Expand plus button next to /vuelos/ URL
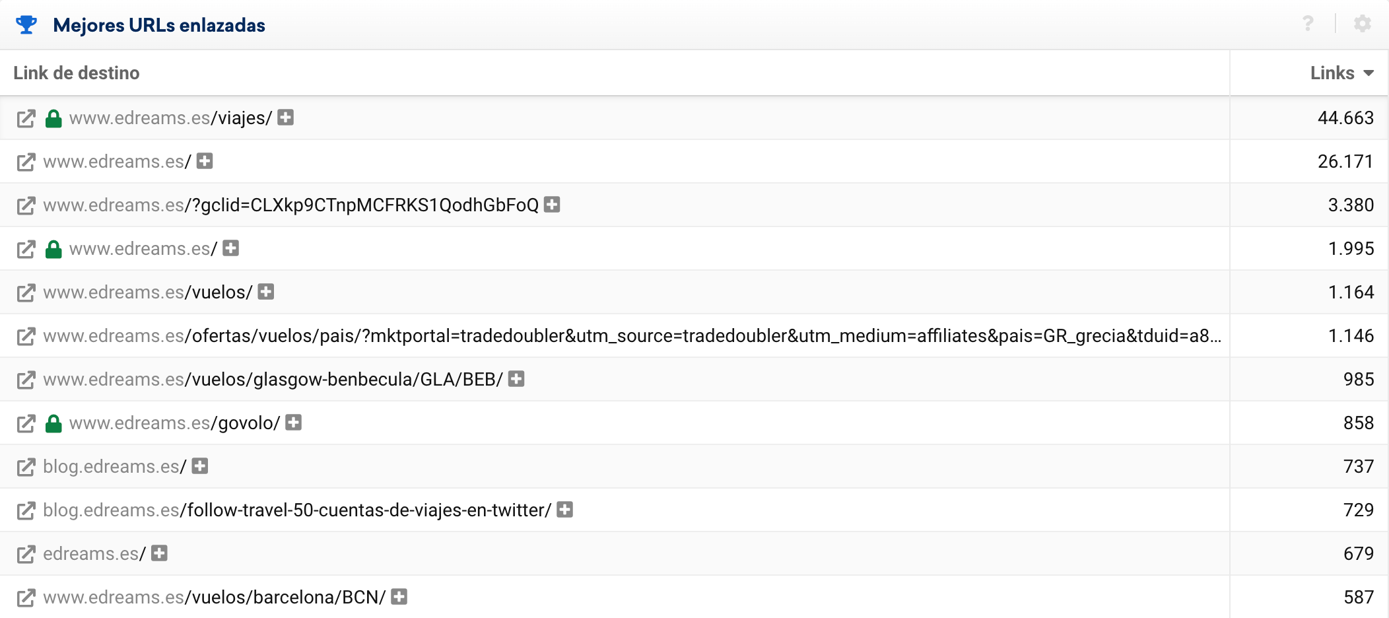The width and height of the screenshot is (1389, 618). pyautogui.click(x=266, y=292)
